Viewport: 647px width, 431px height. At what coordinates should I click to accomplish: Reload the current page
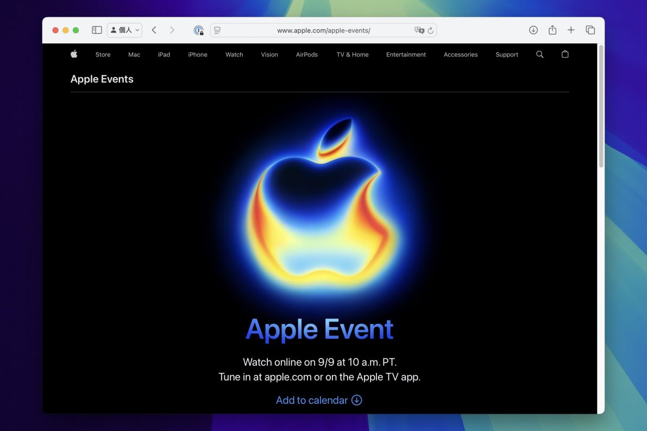431,30
